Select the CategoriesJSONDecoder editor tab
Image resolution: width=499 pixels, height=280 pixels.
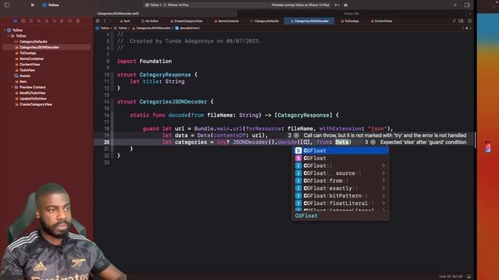310,21
